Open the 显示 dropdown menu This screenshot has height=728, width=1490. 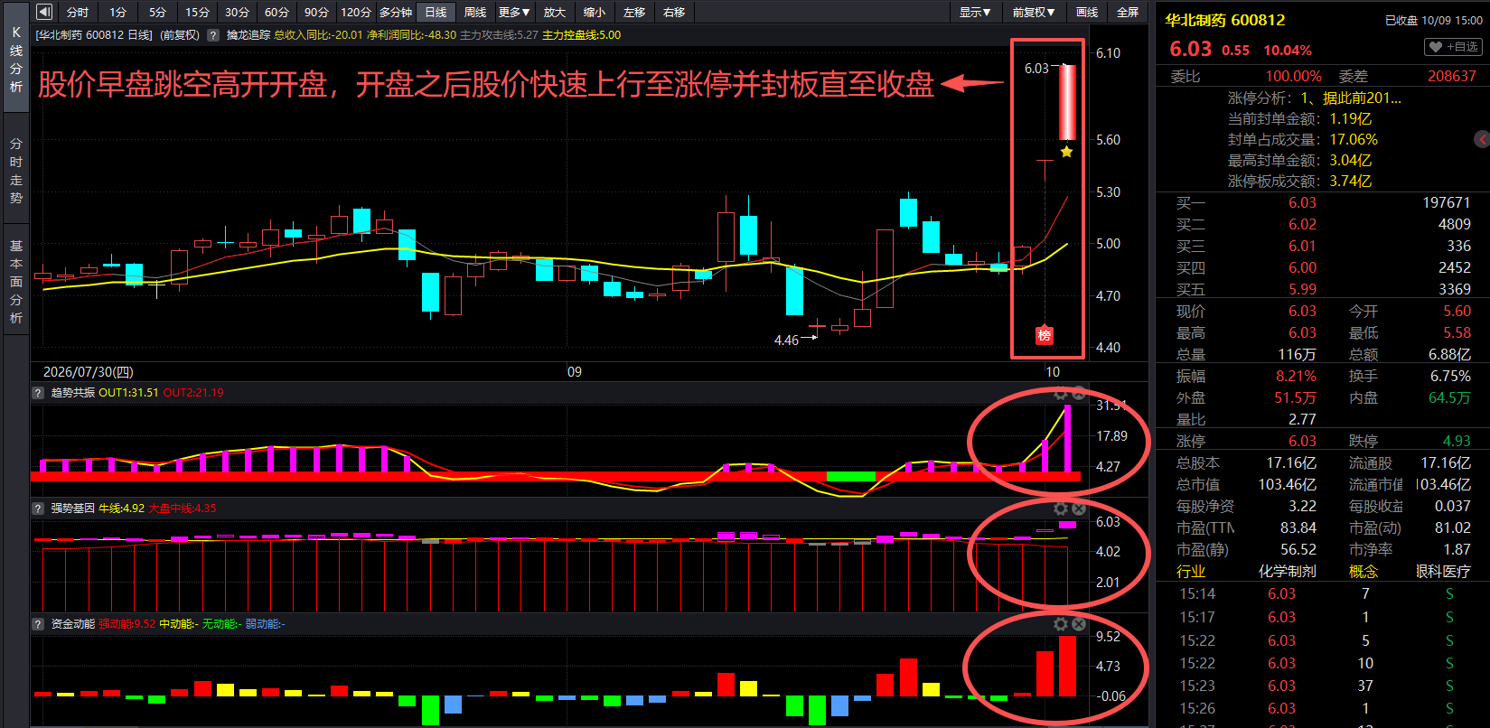click(975, 12)
